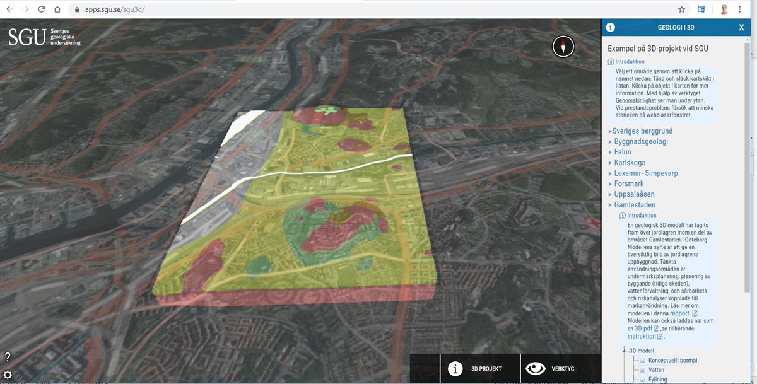Collapse the 3D-modell tree node
Viewport: 757px width, 384px height.
coord(625,350)
